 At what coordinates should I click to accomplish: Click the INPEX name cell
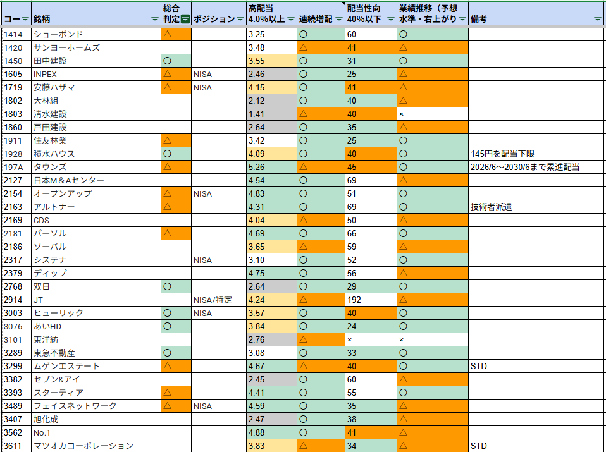point(96,74)
